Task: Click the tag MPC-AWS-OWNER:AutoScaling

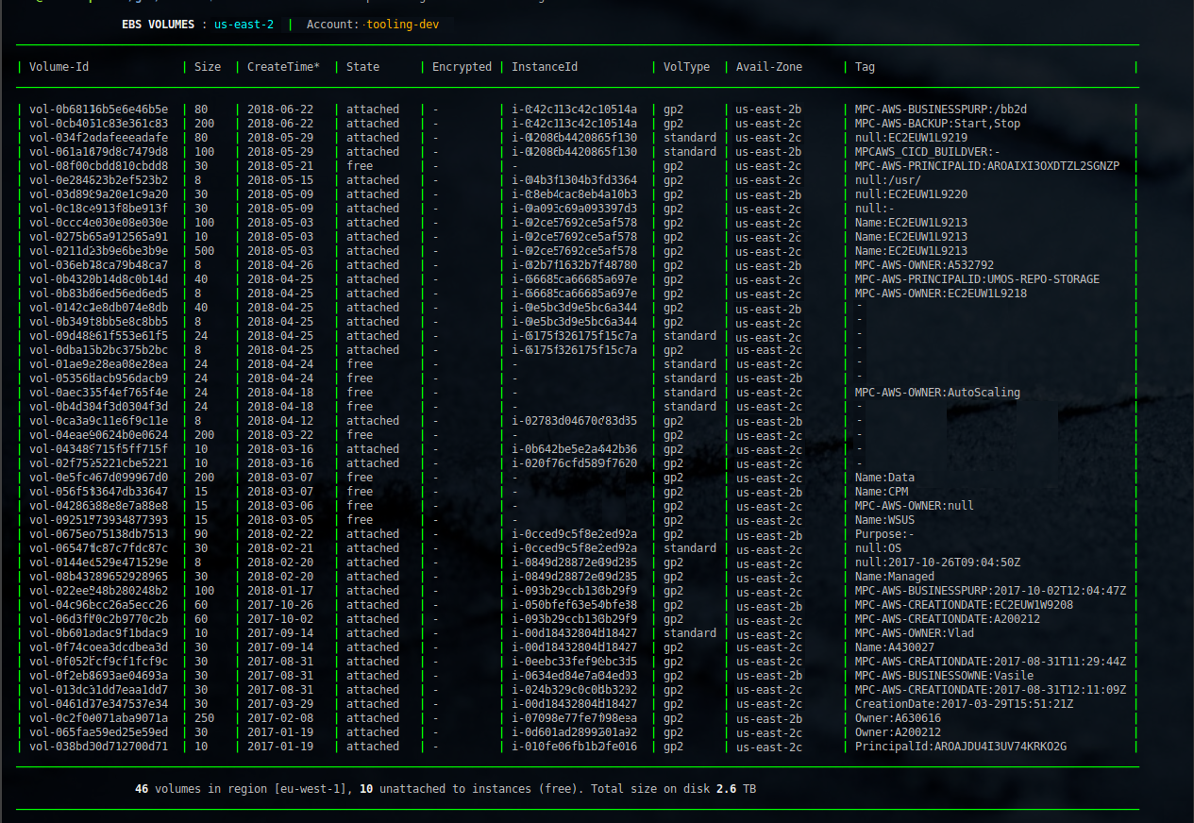Action: tap(937, 393)
